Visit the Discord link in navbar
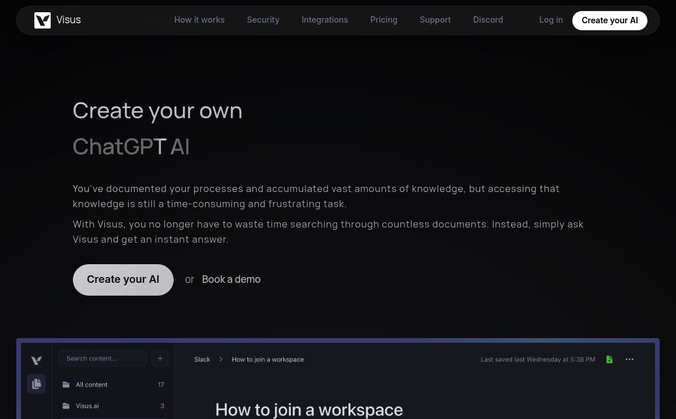 (488, 20)
